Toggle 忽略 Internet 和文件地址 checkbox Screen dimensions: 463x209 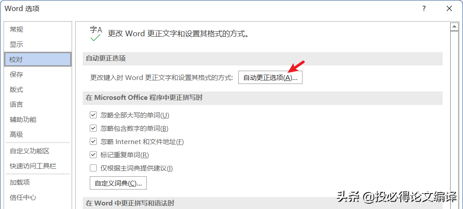coord(93,142)
